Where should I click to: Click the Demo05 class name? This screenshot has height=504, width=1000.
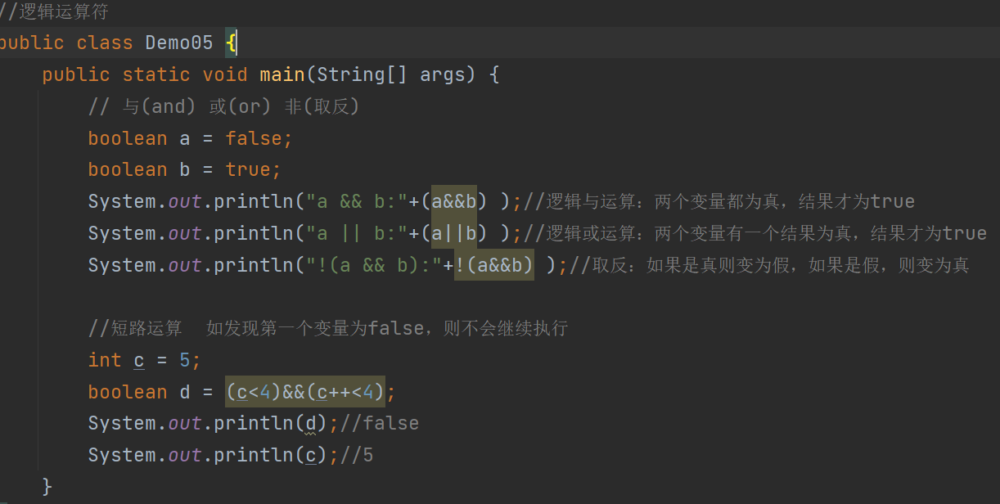178,43
